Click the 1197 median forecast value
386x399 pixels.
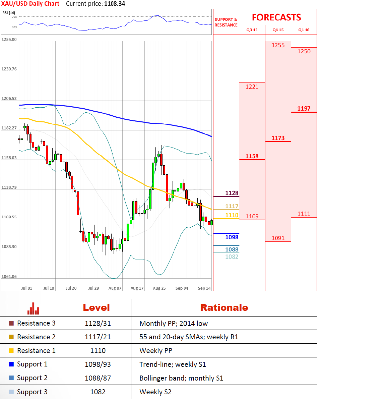point(304,108)
